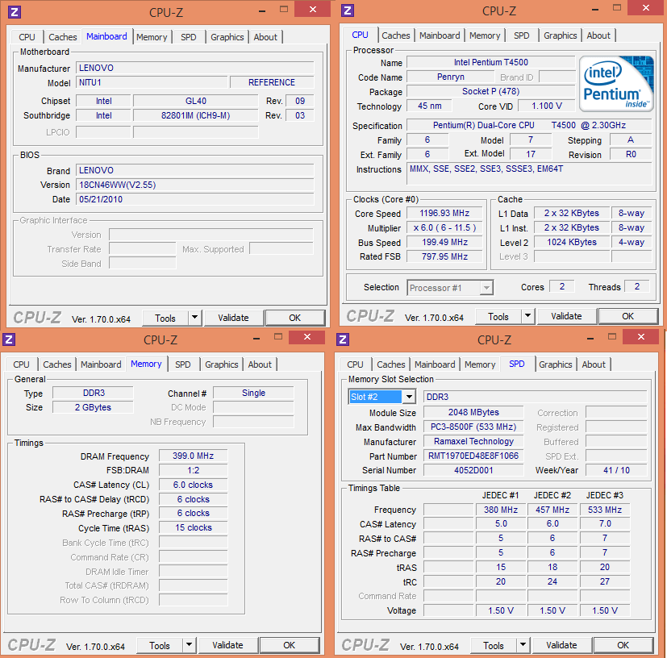Open the Processor #1 selection dropdown
The height and width of the screenshot is (658, 667).
tap(486, 288)
